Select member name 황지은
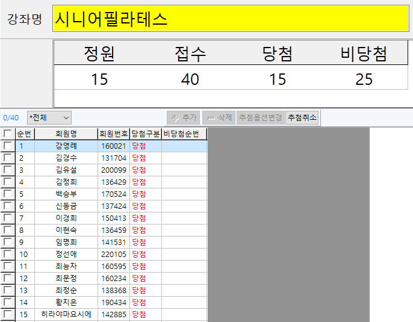The image size is (413, 322). click(x=66, y=303)
